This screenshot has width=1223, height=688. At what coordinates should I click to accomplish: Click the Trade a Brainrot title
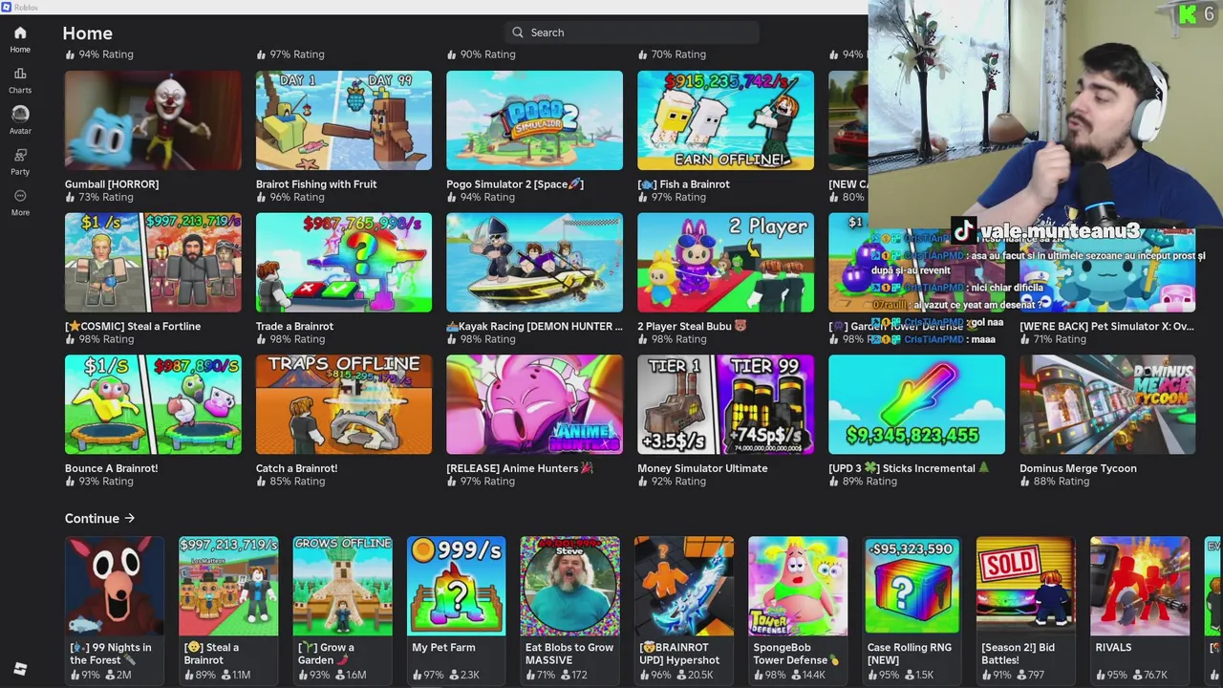click(x=294, y=326)
